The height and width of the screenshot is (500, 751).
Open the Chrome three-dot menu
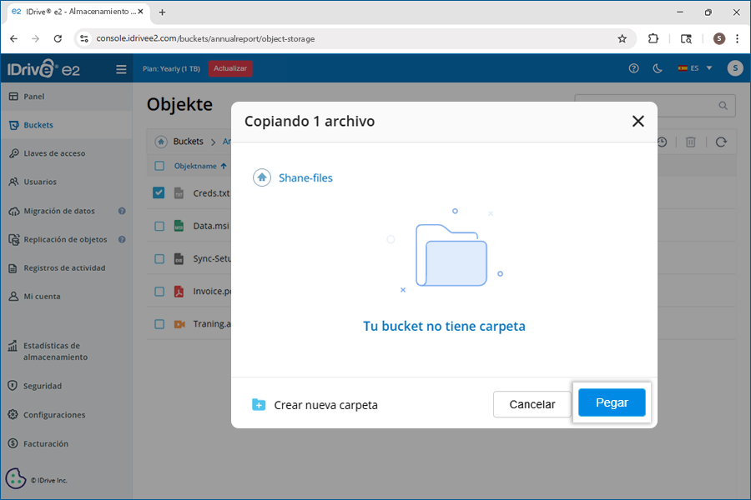coord(737,39)
